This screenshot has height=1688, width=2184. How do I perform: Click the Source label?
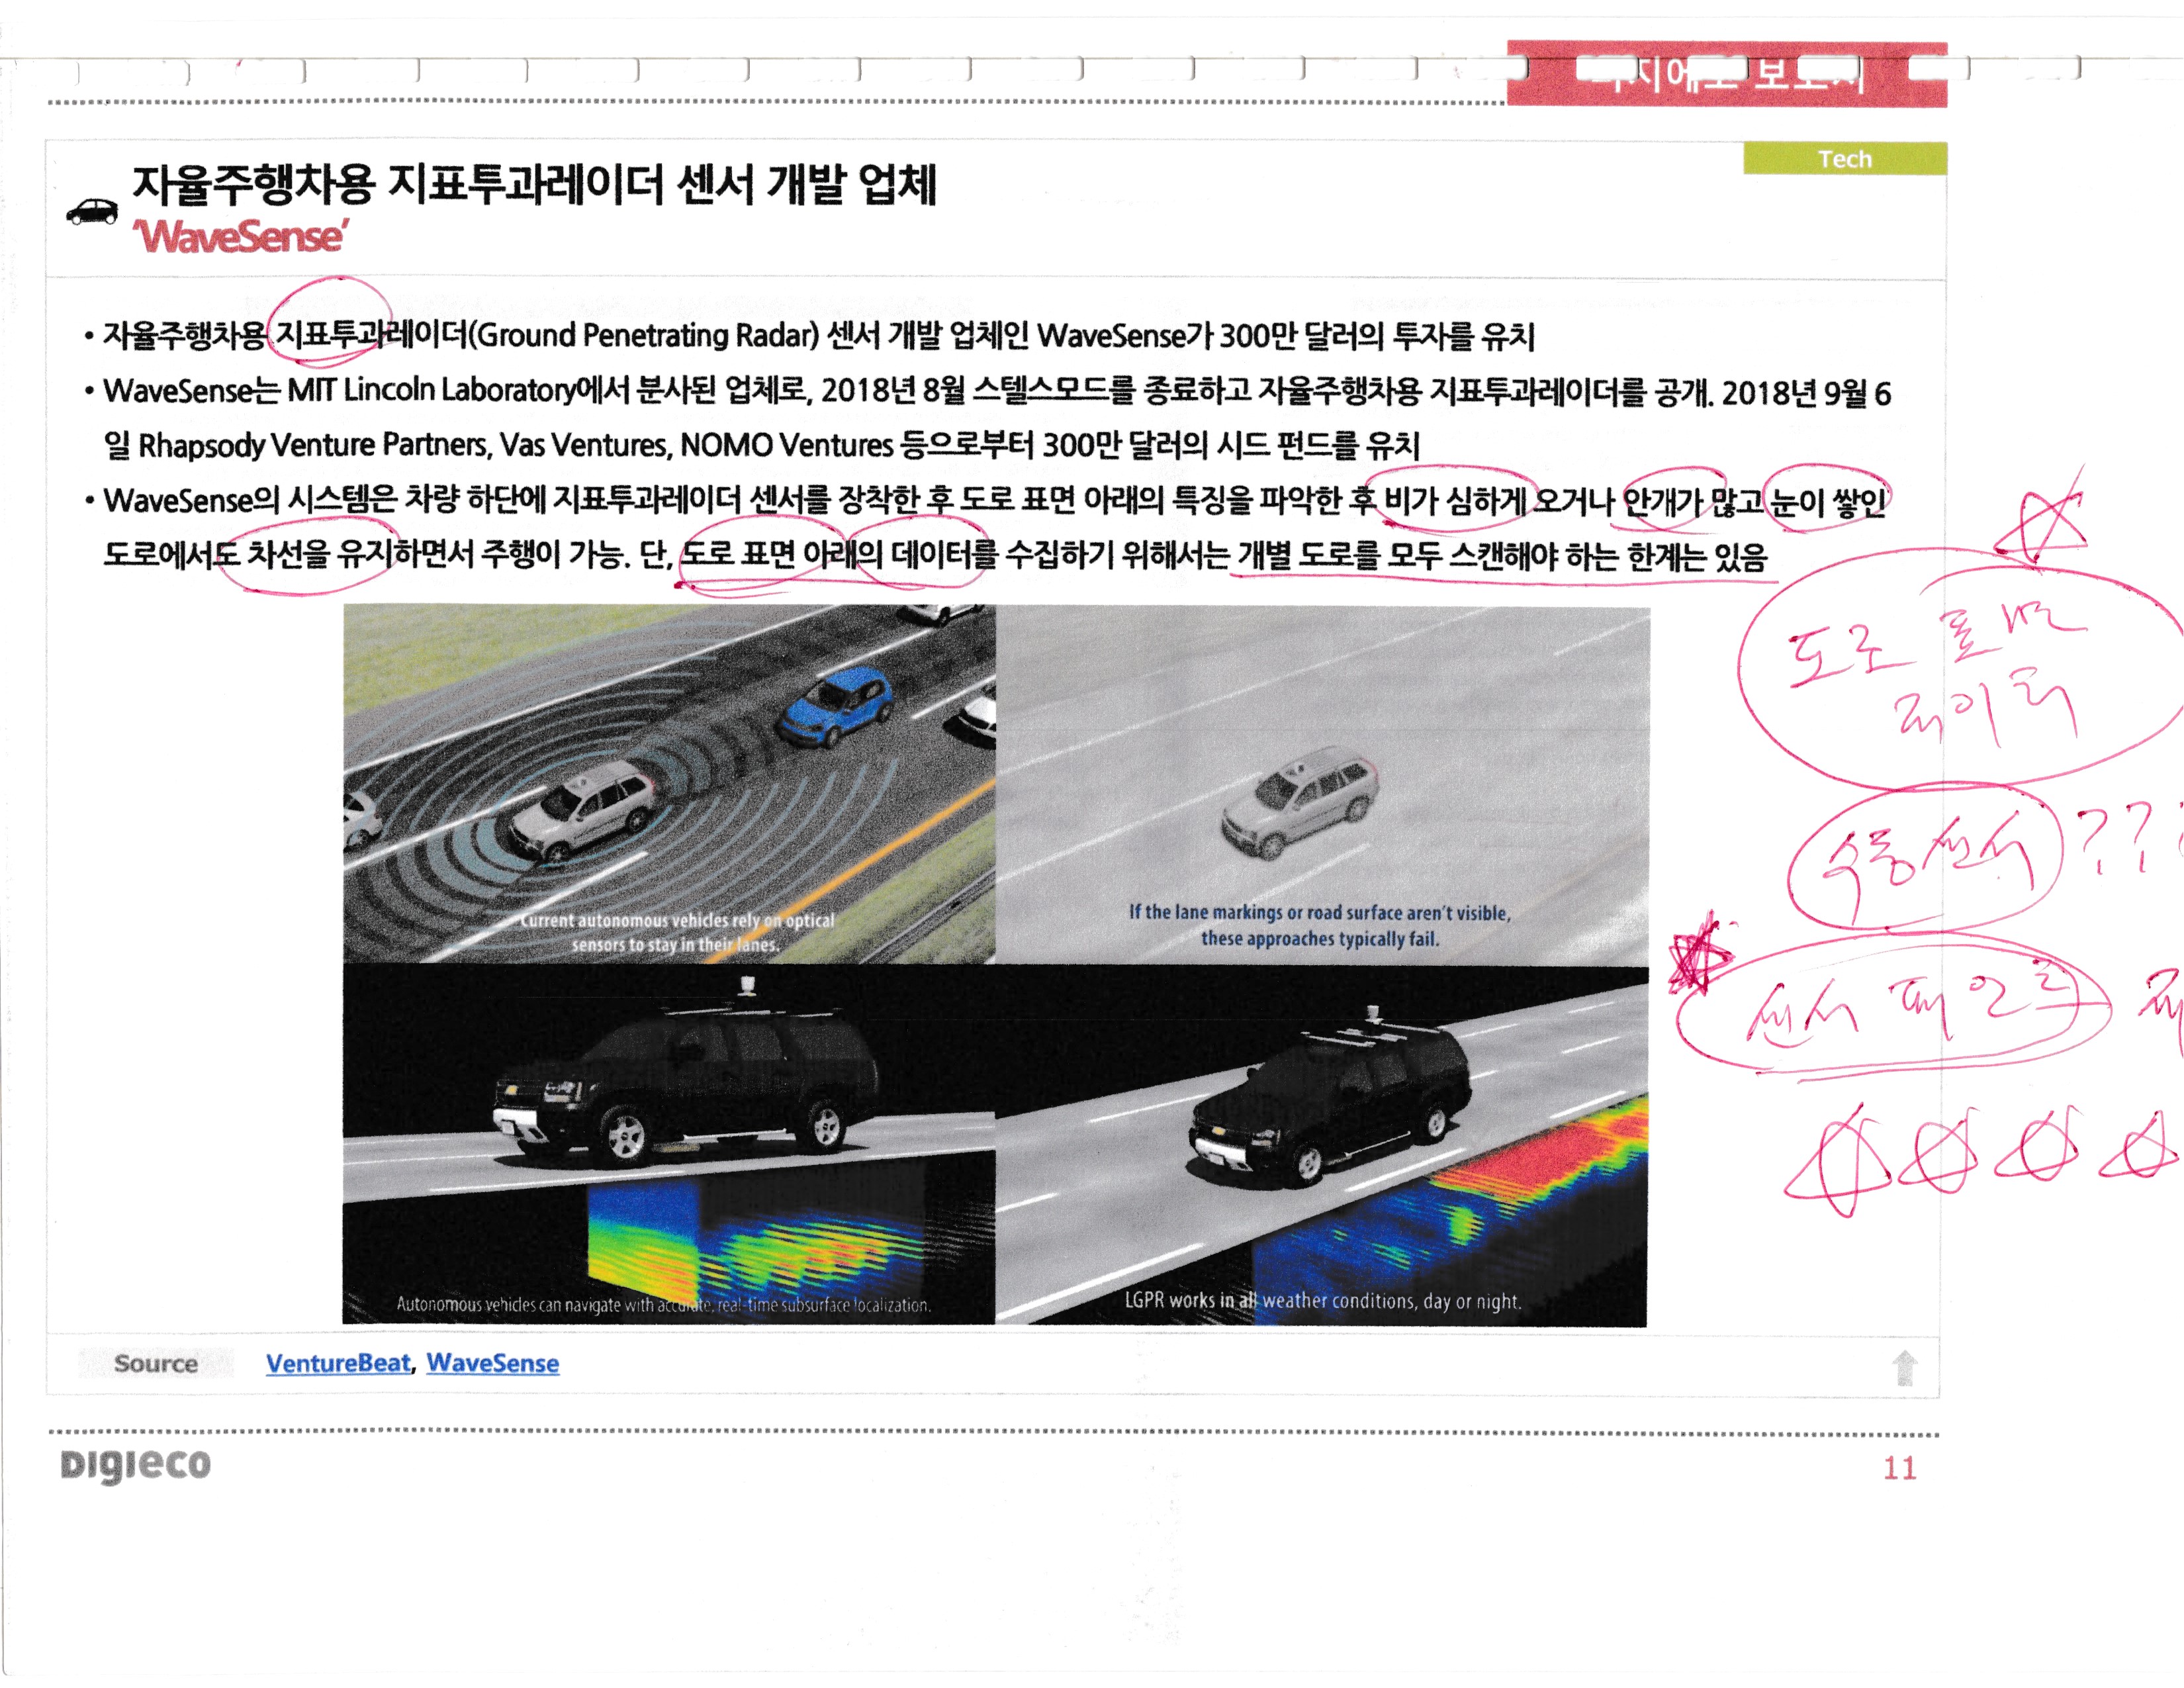[155, 1363]
